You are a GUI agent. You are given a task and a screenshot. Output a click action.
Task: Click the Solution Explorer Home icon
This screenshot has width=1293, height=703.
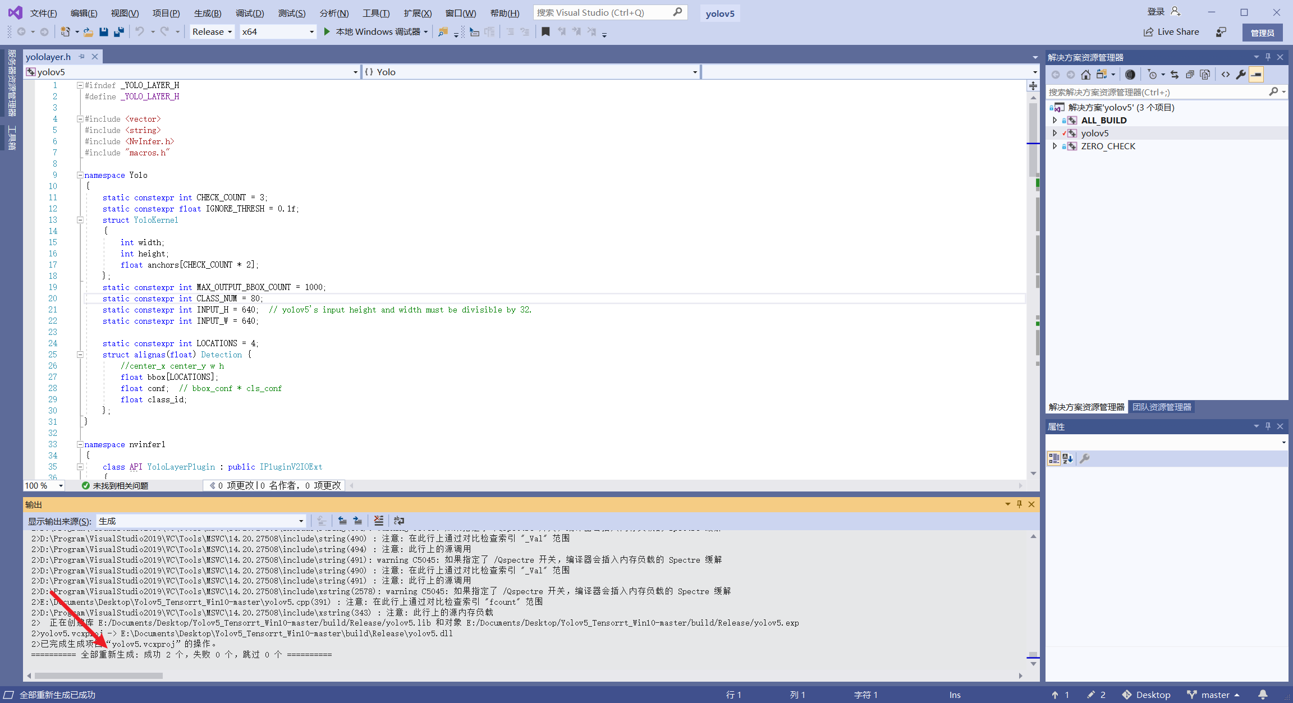1086,75
